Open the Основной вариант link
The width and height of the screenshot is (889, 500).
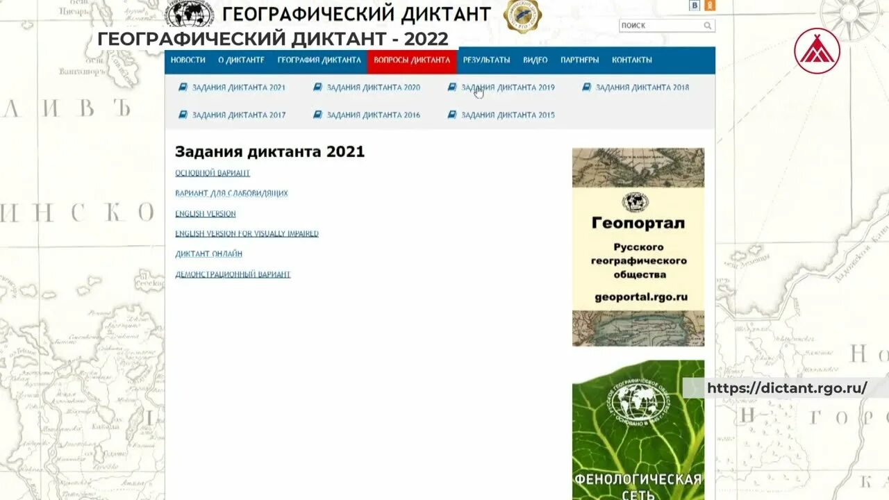(213, 173)
